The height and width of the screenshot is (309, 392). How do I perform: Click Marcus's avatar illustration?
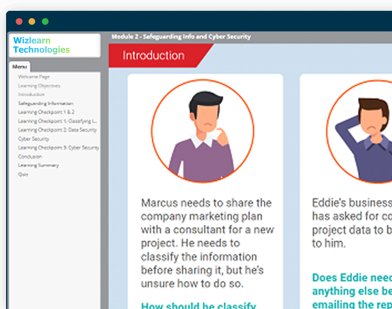click(x=203, y=131)
